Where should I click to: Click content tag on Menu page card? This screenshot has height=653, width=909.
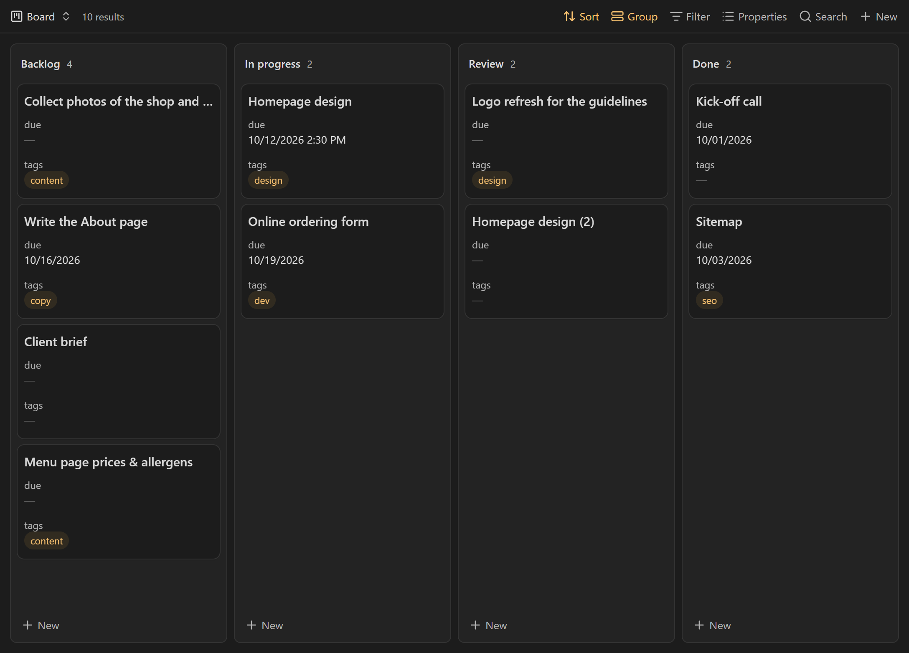pyautogui.click(x=46, y=541)
